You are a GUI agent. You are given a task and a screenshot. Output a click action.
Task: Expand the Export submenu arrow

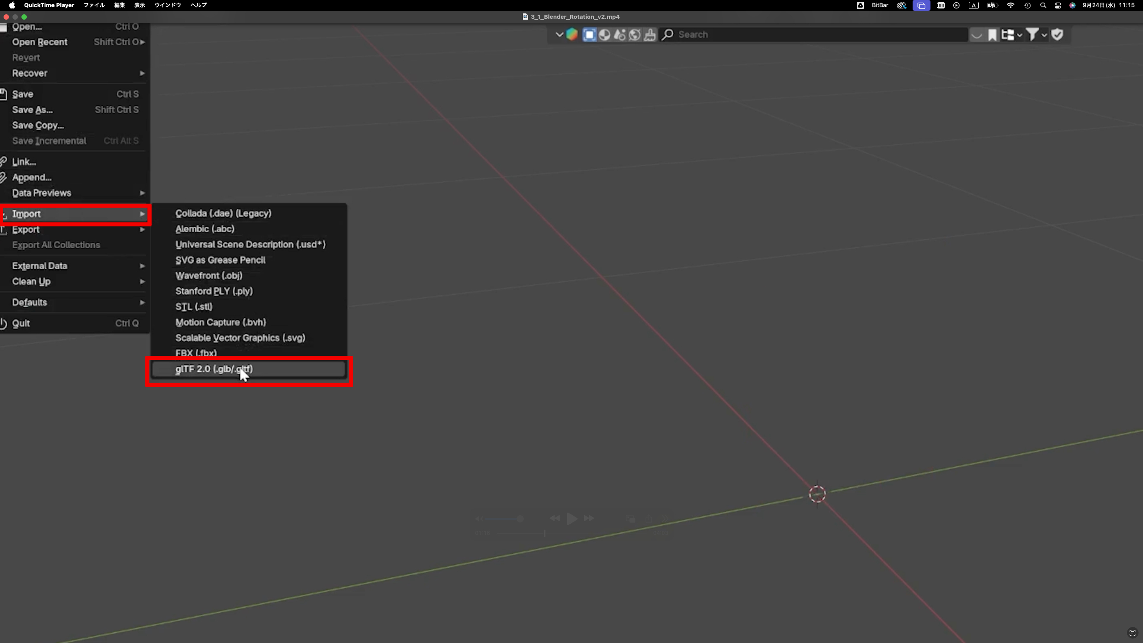(142, 230)
